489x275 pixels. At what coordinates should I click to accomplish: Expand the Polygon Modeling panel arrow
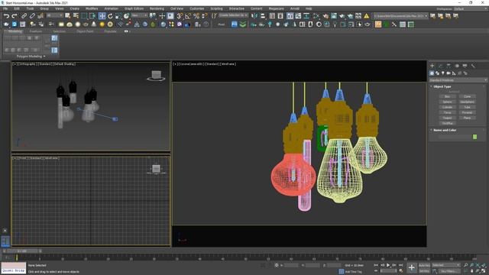point(44,57)
